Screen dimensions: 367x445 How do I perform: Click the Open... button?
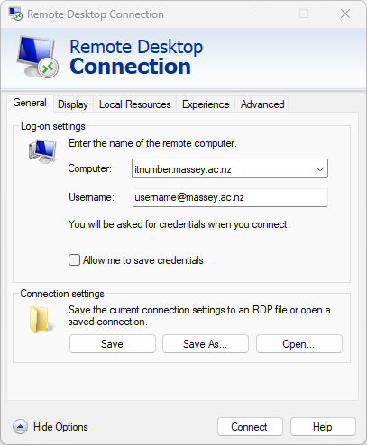coord(299,344)
